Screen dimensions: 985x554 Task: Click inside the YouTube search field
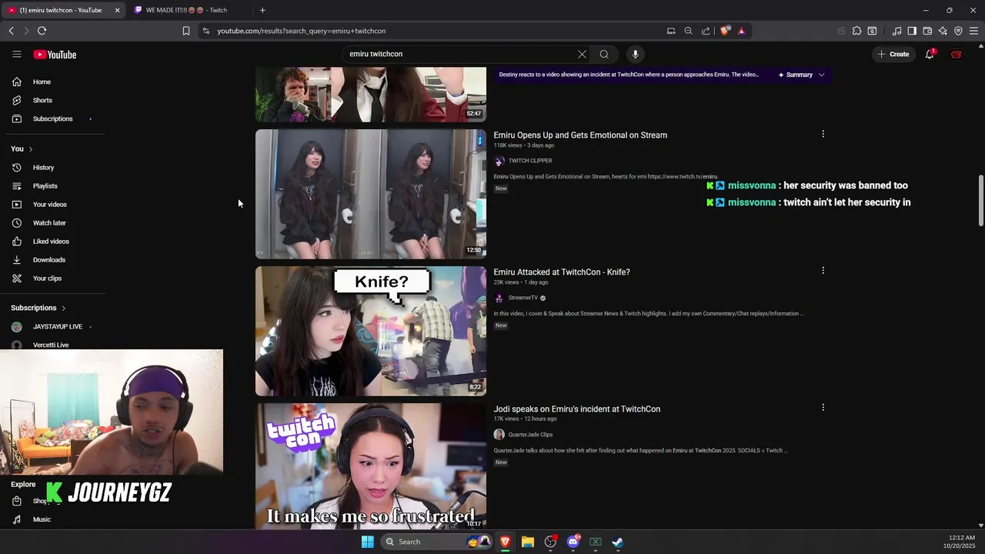coord(458,54)
